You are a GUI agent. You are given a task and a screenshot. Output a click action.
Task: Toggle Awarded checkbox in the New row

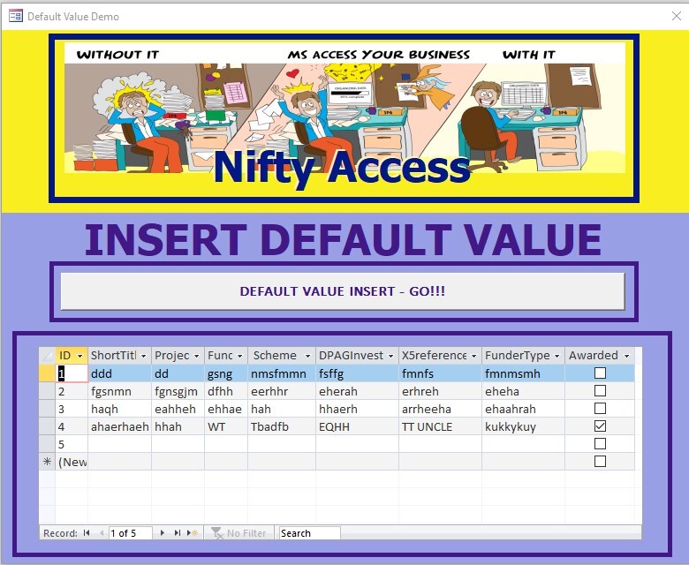(600, 462)
